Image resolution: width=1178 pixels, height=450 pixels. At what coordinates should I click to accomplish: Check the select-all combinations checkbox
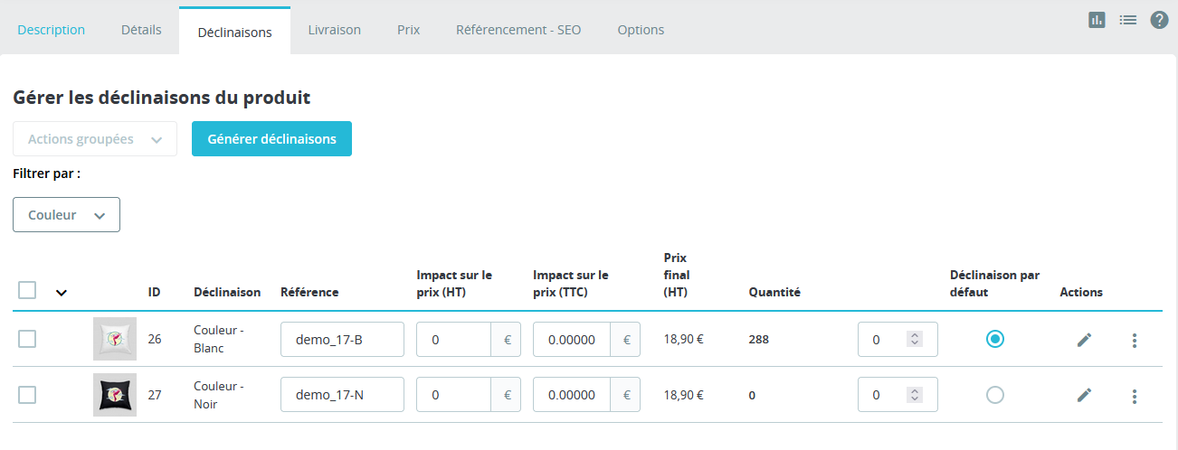pos(27,290)
